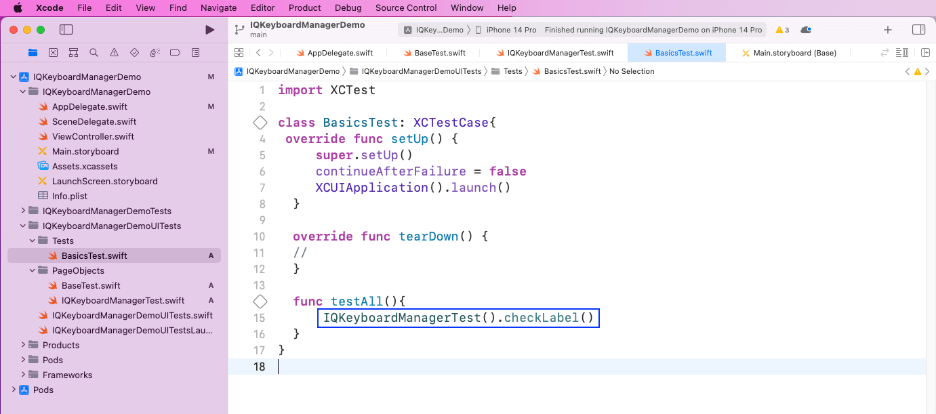Select the Source Control navigator icon

coord(53,53)
